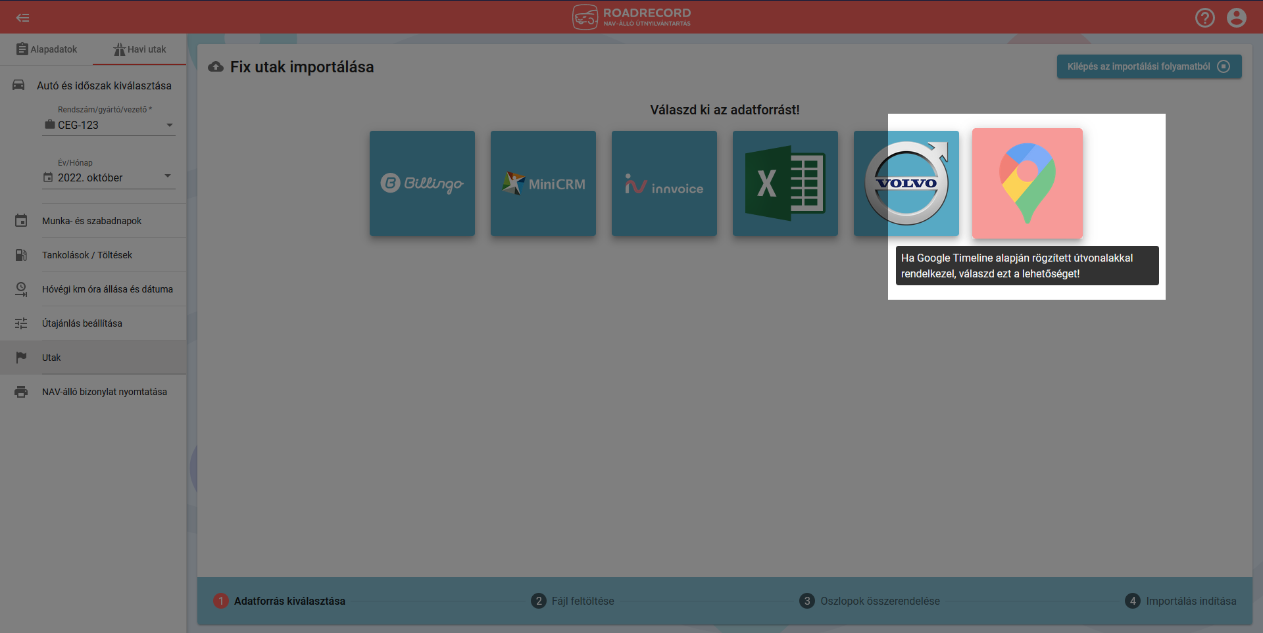This screenshot has width=1263, height=633.
Task: Select MiniCRM as data source
Action: click(x=543, y=183)
